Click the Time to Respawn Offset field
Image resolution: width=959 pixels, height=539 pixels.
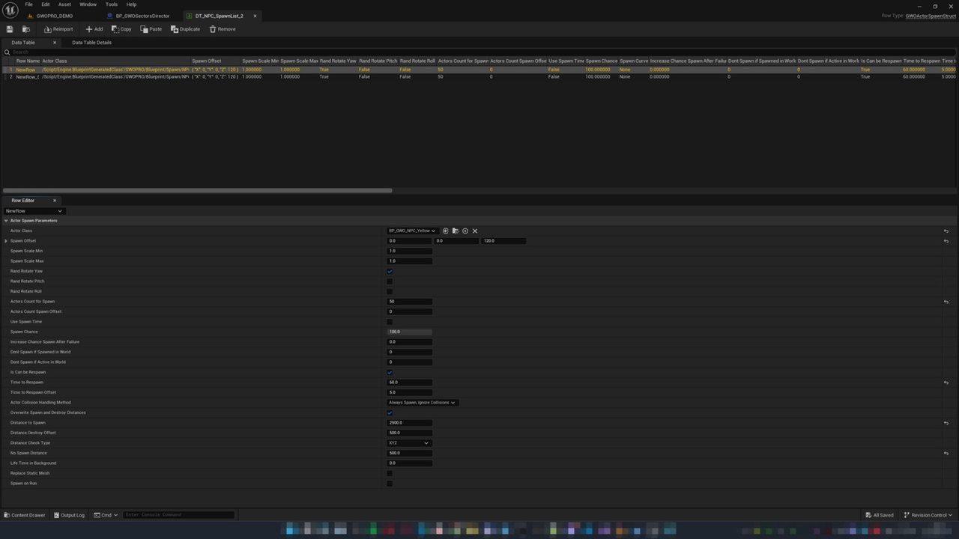pos(409,392)
